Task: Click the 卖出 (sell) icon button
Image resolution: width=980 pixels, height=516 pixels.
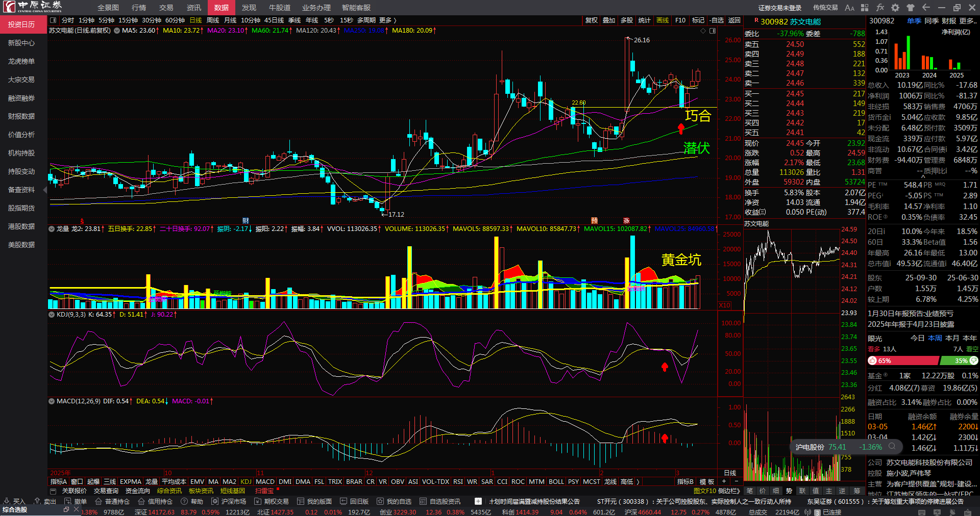Action: tap(45, 501)
